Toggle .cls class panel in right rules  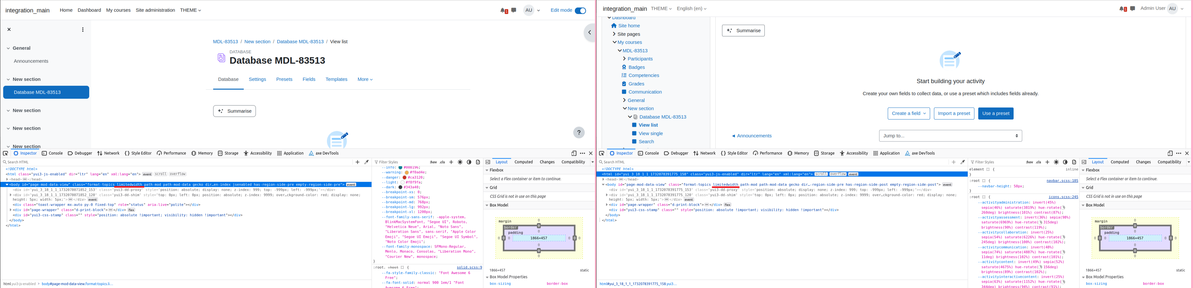click(1038, 162)
